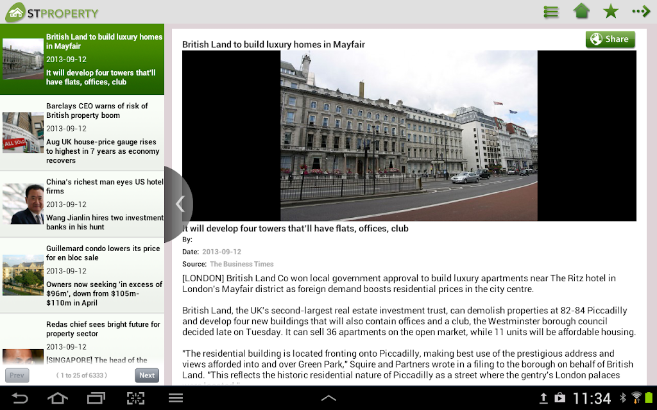Tap Android home button in navigation bar
The height and width of the screenshot is (410, 657).
pyautogui.click(x=58, y=398)
